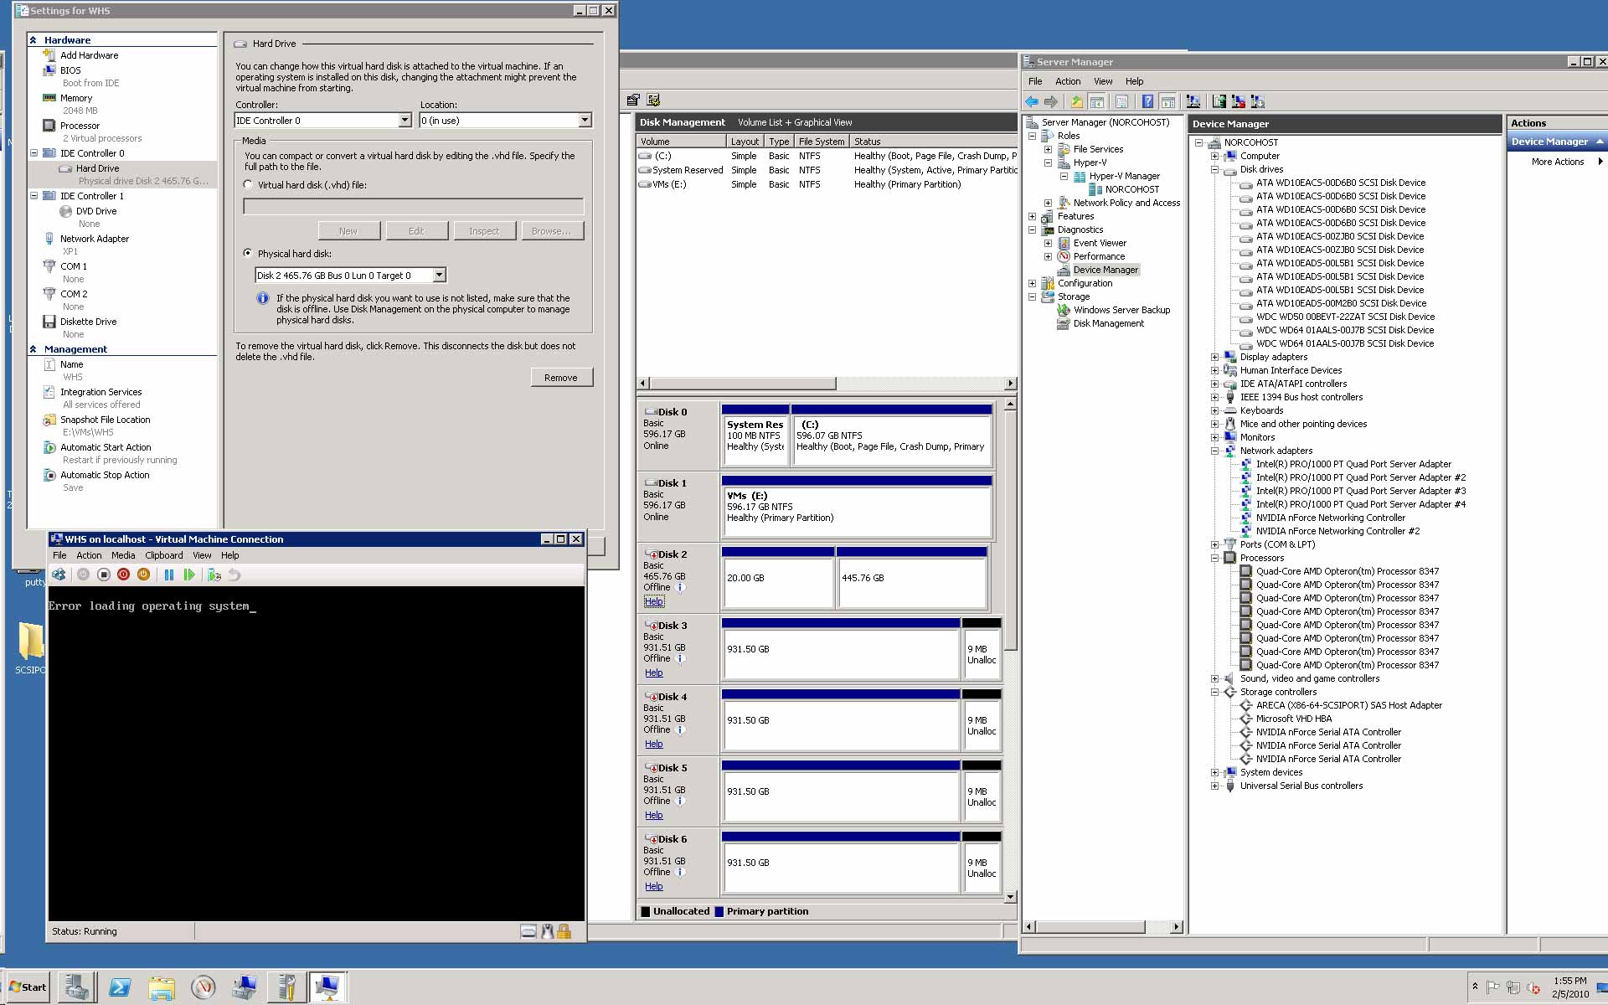Click the Help link under Disk 3
This screenshot has width=1608, height=1005.
click(653, 673)
